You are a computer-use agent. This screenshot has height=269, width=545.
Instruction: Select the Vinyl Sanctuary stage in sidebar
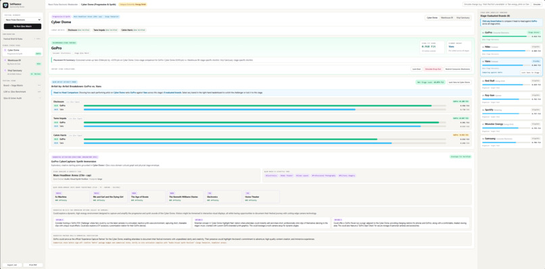(x=22, y=72)
